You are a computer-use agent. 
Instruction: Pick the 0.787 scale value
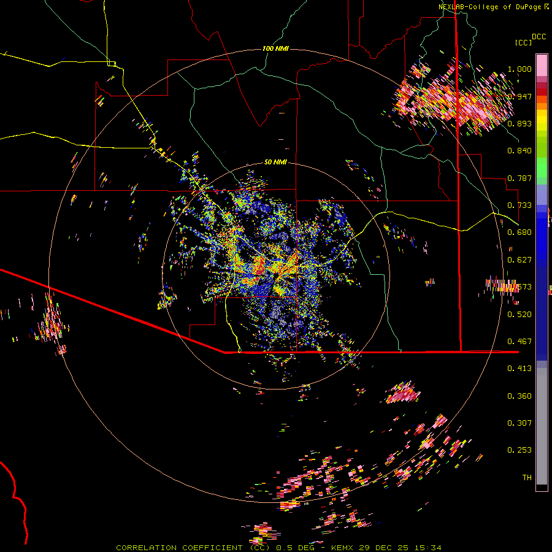519,178
